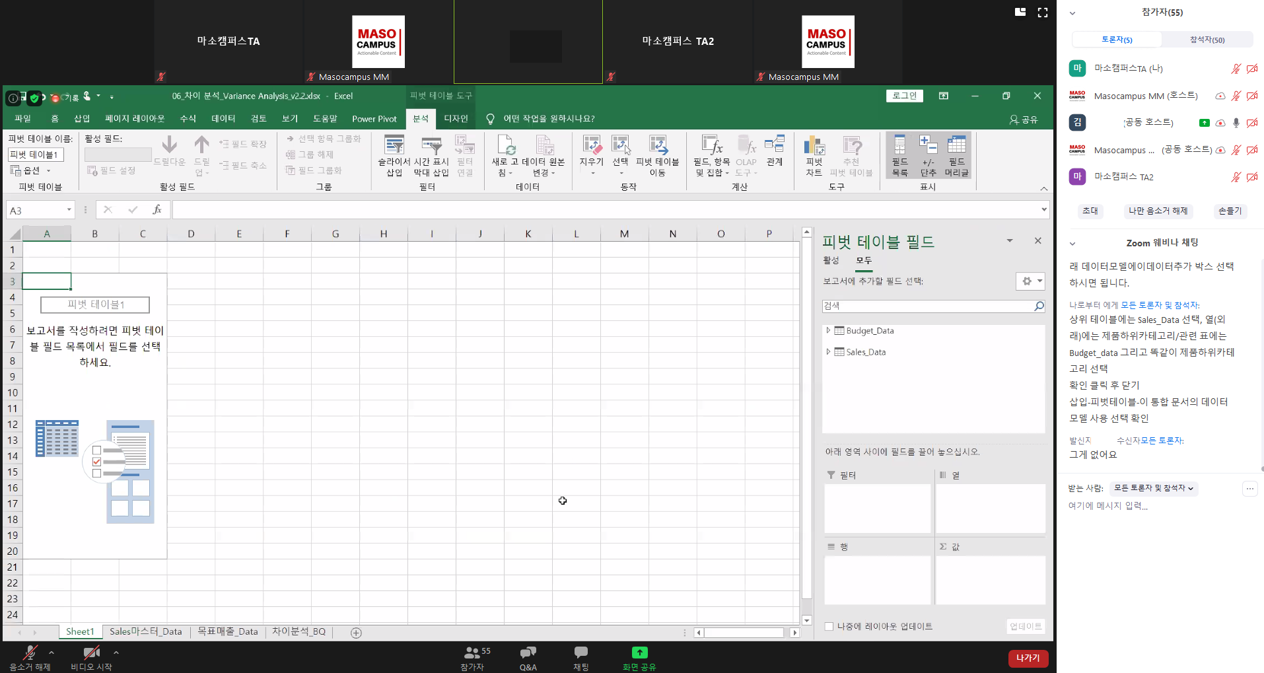Click the Insert Timeline icon
This screenshot has height=673, width=1264.
pos(431,145)
